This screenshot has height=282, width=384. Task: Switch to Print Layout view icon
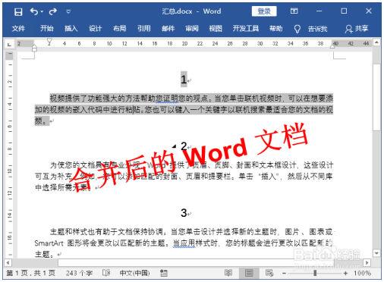coord(249,273)
